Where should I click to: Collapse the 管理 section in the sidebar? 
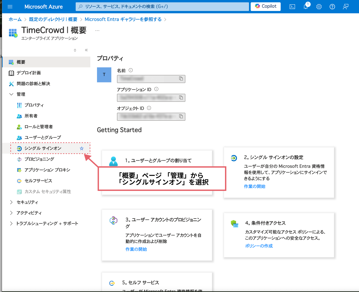tap(11, 94)
